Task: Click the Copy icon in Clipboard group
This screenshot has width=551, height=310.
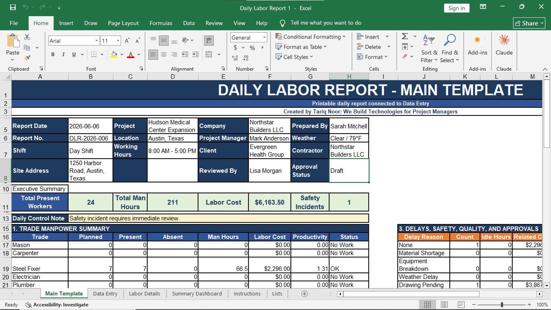Action: pyautogui.click(x=27, y=48)
